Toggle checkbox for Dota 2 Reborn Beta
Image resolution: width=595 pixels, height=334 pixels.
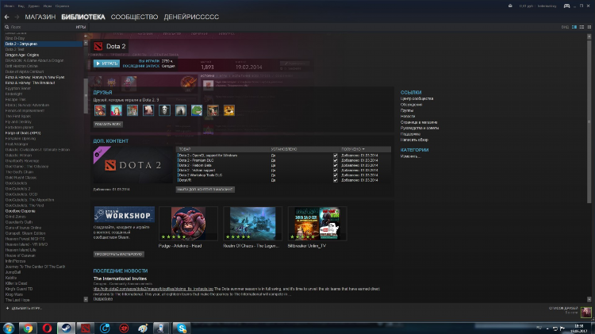click(x=335, y=166)
